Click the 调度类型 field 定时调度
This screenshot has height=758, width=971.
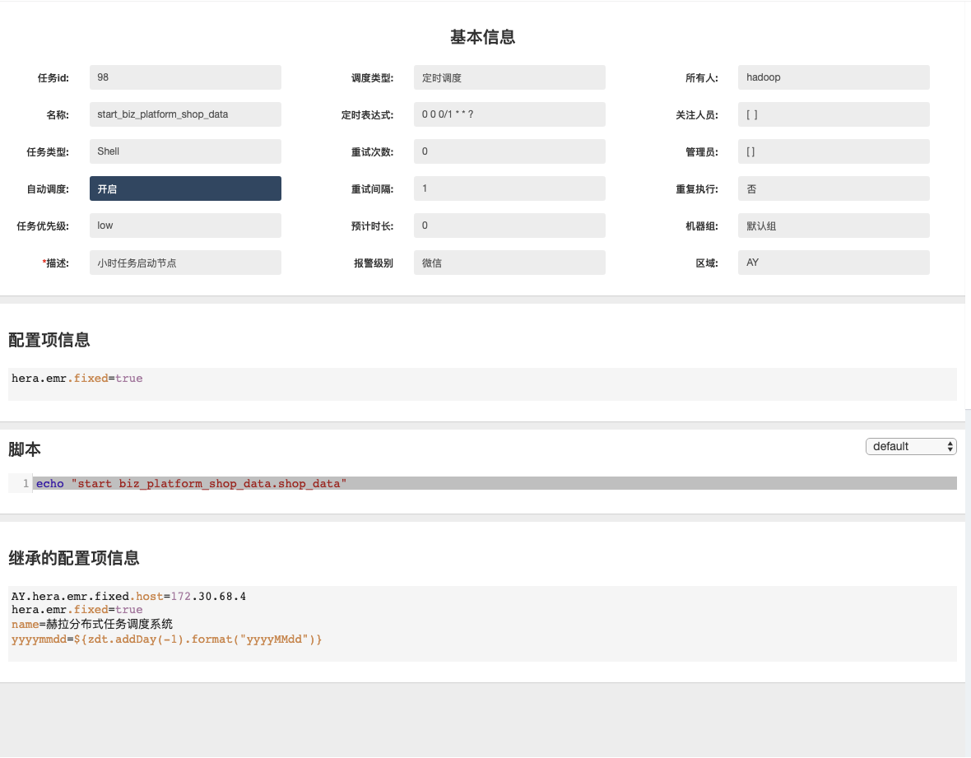click(x=509, y=77)
